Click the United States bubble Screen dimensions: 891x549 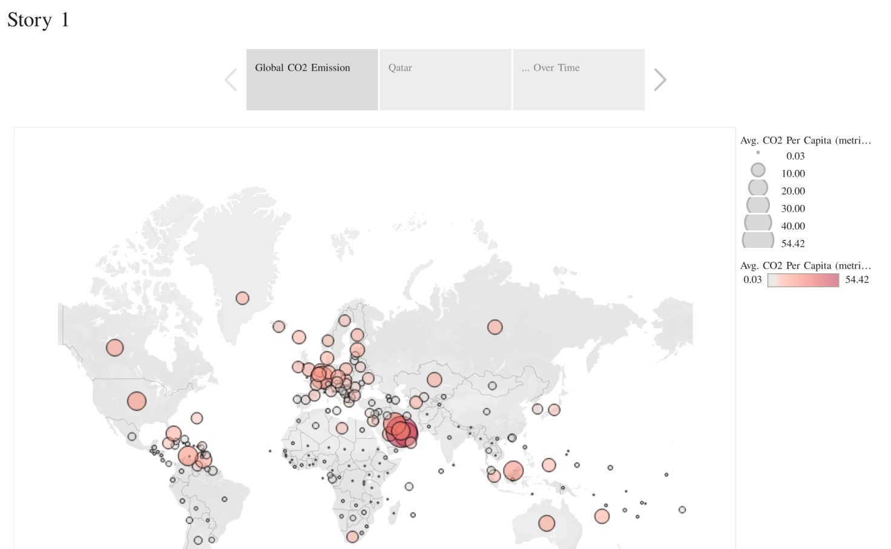[x=137, y=401]
